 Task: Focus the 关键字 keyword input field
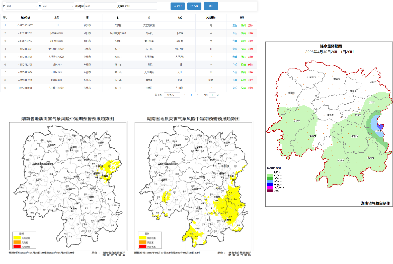point(140,6)
